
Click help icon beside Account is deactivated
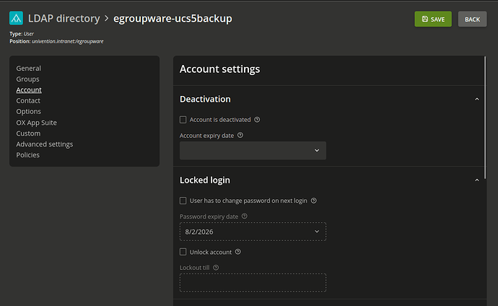click(x=258, y=120)
